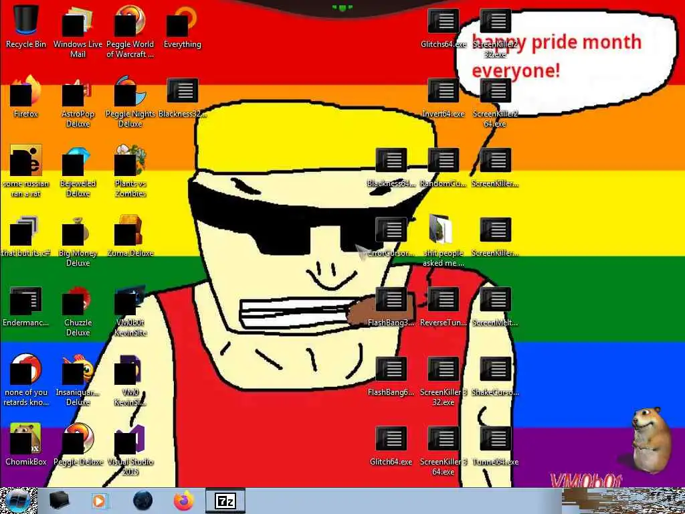Select ScreenKiller2 32.exe desktop file
This screenshot has width=685, height=514.
click(x=495, y=33)
